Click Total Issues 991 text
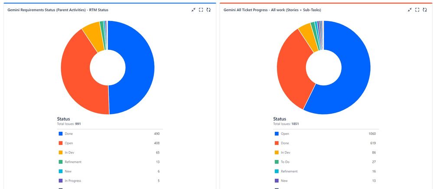This screenshot has height=189, width=433. pos(69,124)
